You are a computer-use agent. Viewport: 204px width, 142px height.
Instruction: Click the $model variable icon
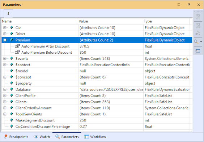click(x=12, y=71)
